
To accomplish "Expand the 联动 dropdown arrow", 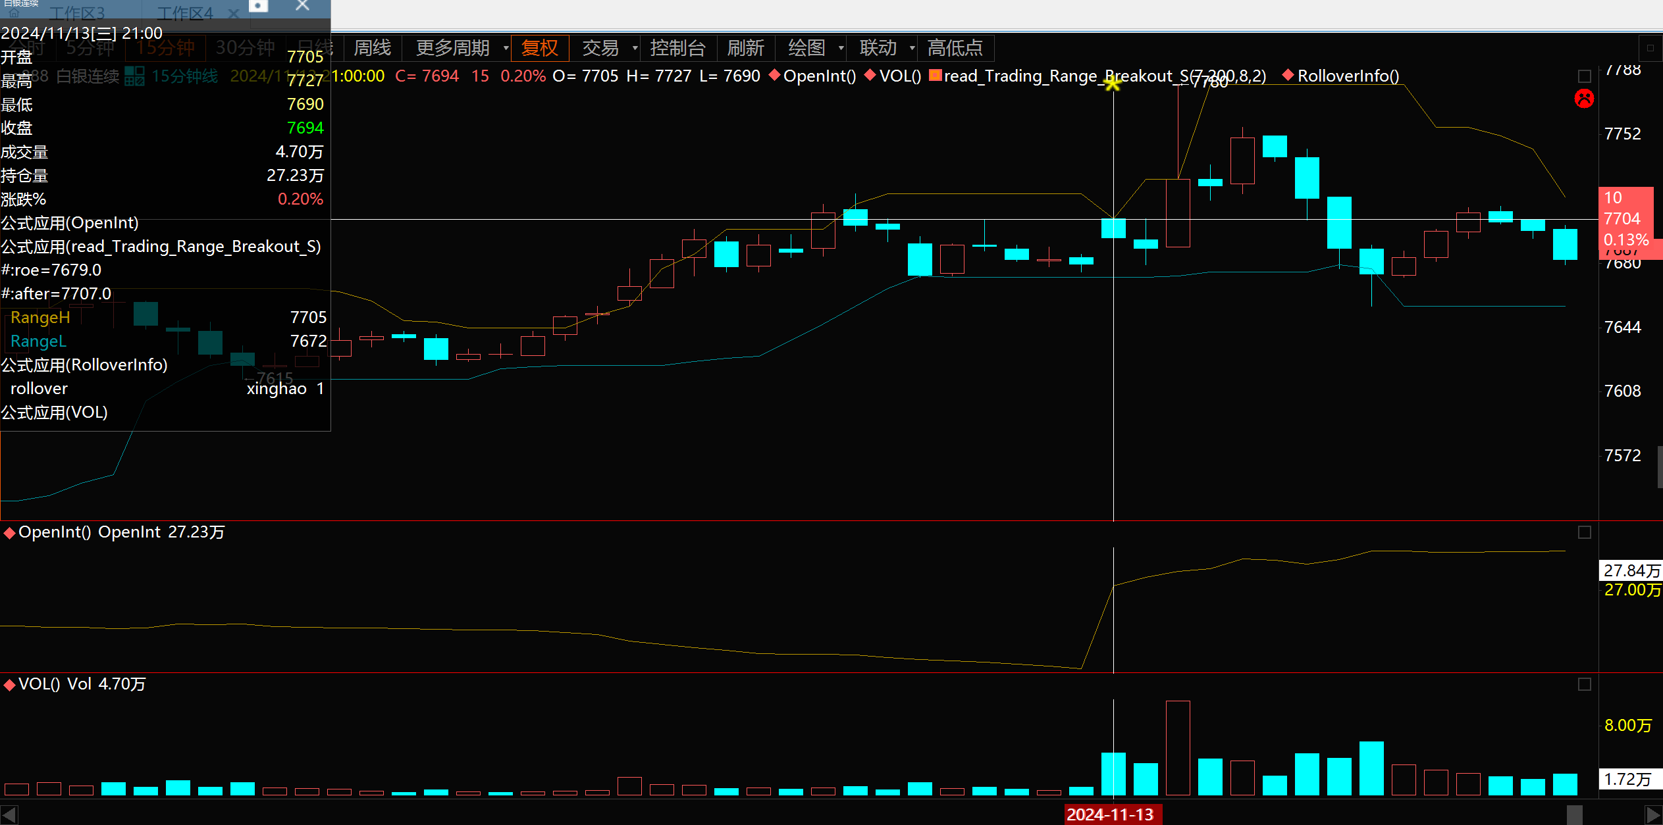I will coord(912,48).
